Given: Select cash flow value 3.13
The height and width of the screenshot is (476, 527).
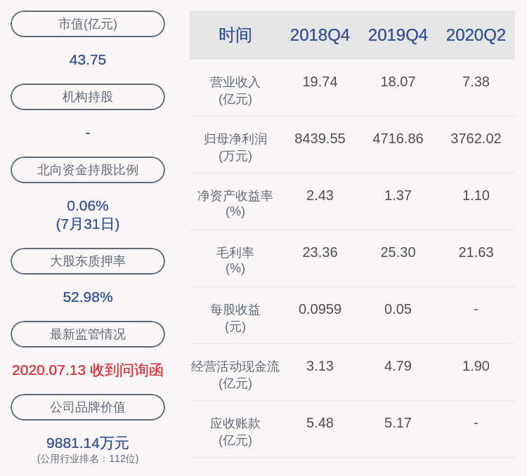Looking at the screenshot, I should click(320, 366).
